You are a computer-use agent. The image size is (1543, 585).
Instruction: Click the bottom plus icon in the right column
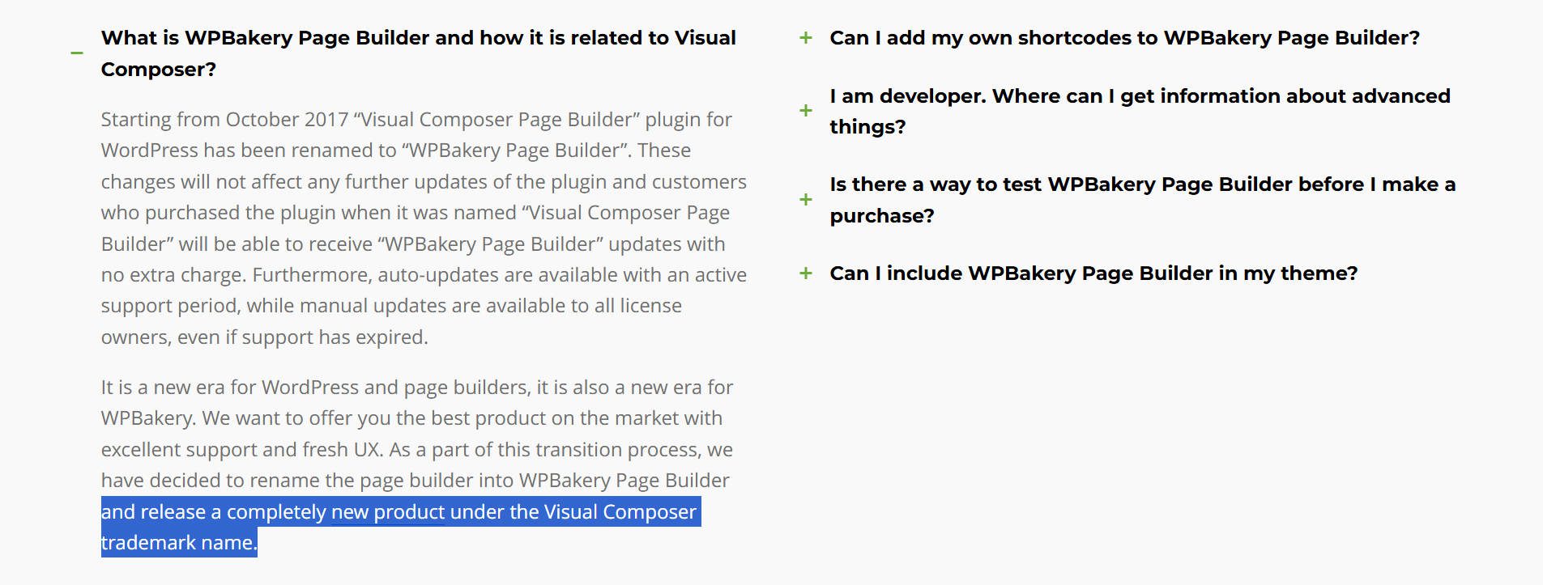(x=806, y=273)
